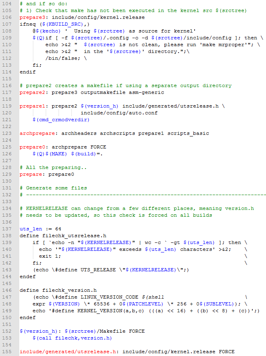Click $(kecho) on line 108
The width and height of the screenshot is (266, 356).
click(48, 31)
